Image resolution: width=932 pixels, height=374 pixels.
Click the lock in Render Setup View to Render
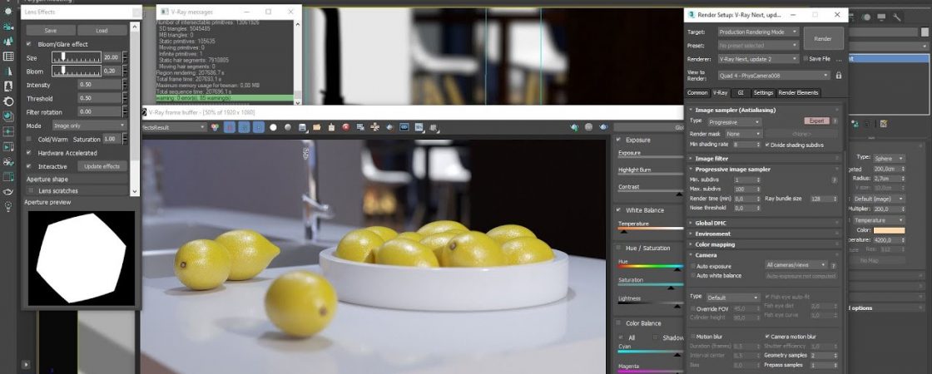tap(839, 76)
